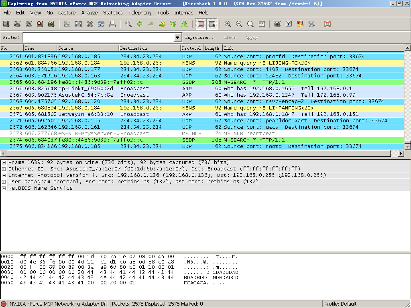Click the Clear filter button
411x308 pixels.
click(230, 37)
